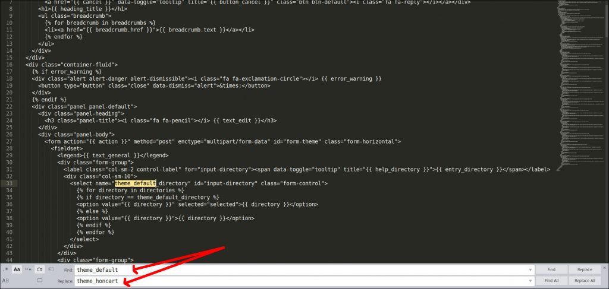Toggle regular expression search option
The height and width of the screenshot is (289, 609).
[6, 269]
